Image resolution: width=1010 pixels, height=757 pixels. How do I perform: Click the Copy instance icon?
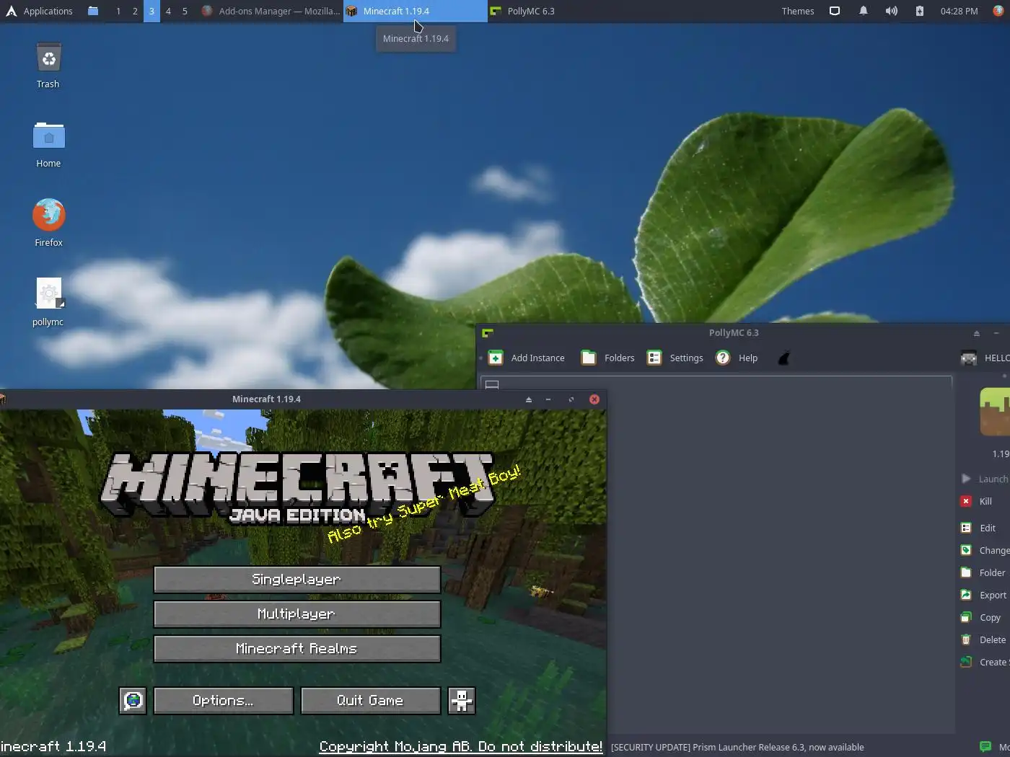[966, 617]
